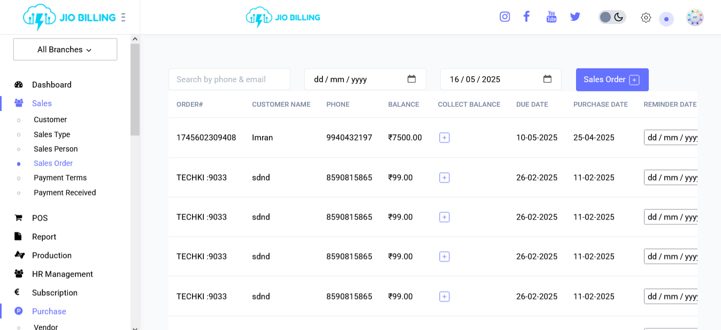
Task: Open the user profile avatar
Action: (695, 18)
